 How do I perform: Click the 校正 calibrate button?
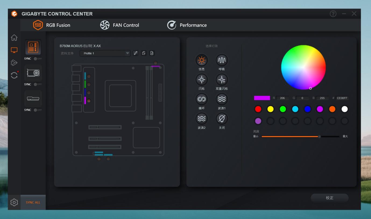pyautogui.click(x=329, y=198)
